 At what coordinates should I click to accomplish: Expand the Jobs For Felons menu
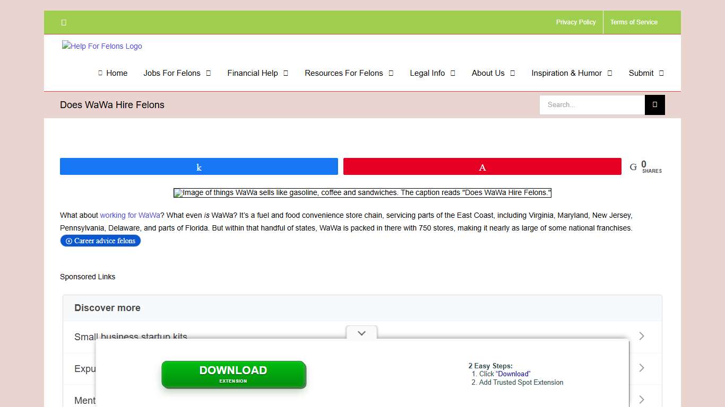(177, 73)
